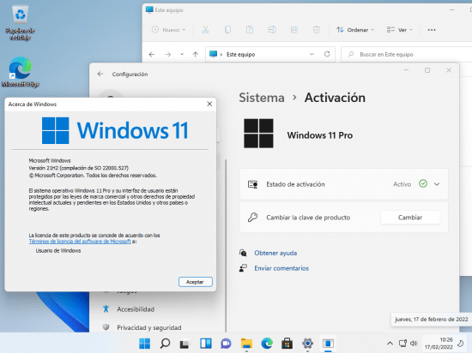Viewport: 472px width, 353px height.
Task: Open Widgets from the taskbar
Action: click(x=206, y=343)
